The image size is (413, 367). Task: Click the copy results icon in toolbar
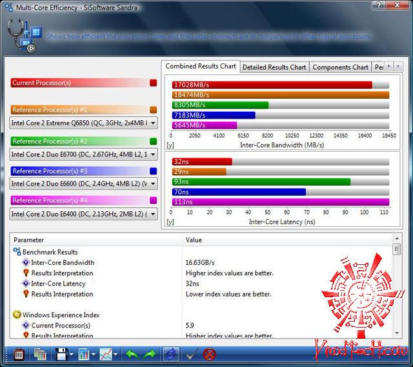click(x=40, y=354)
